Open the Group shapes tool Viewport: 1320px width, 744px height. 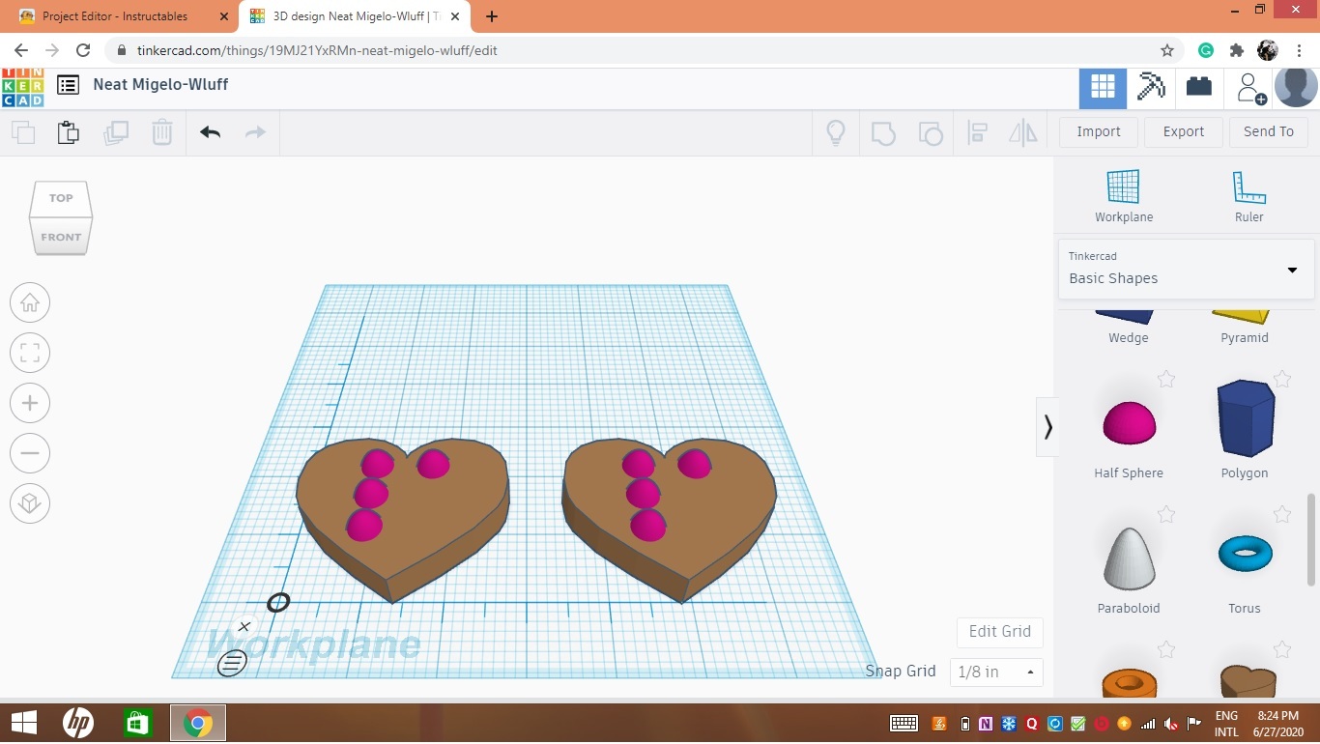point(883,132)
